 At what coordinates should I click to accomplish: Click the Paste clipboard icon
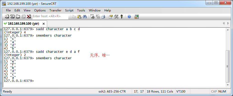point(79,17)
